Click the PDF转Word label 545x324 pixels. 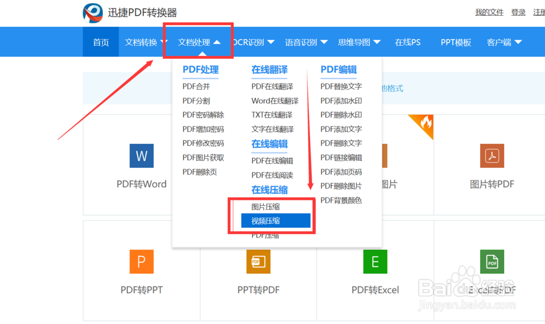(x=142, y=184)
